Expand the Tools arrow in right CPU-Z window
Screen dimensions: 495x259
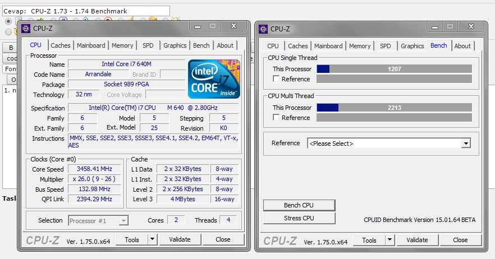tap(390, 240)
